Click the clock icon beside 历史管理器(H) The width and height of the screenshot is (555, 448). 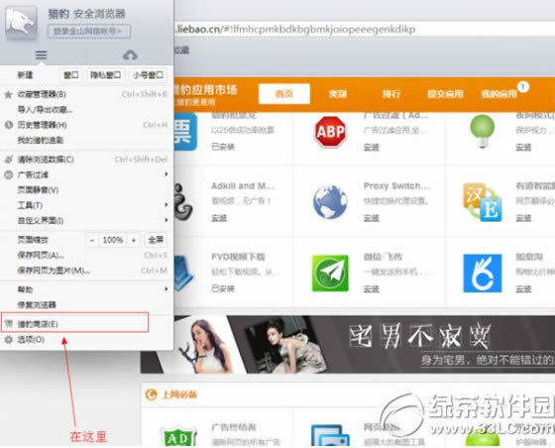point(9,125)
